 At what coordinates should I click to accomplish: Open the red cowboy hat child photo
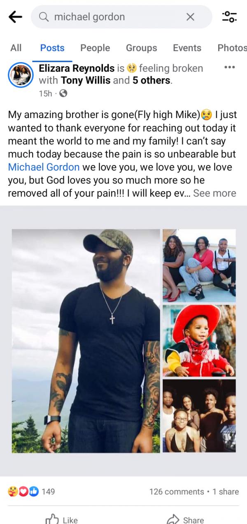199,340
